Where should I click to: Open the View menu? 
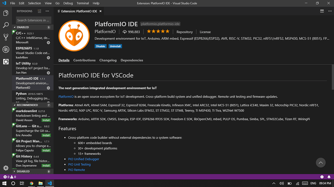coord(48,3)
